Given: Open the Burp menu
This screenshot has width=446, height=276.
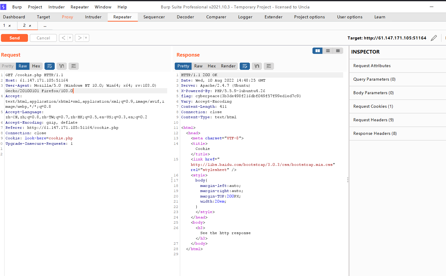Looking at the screenshot, I should (17, 7).
